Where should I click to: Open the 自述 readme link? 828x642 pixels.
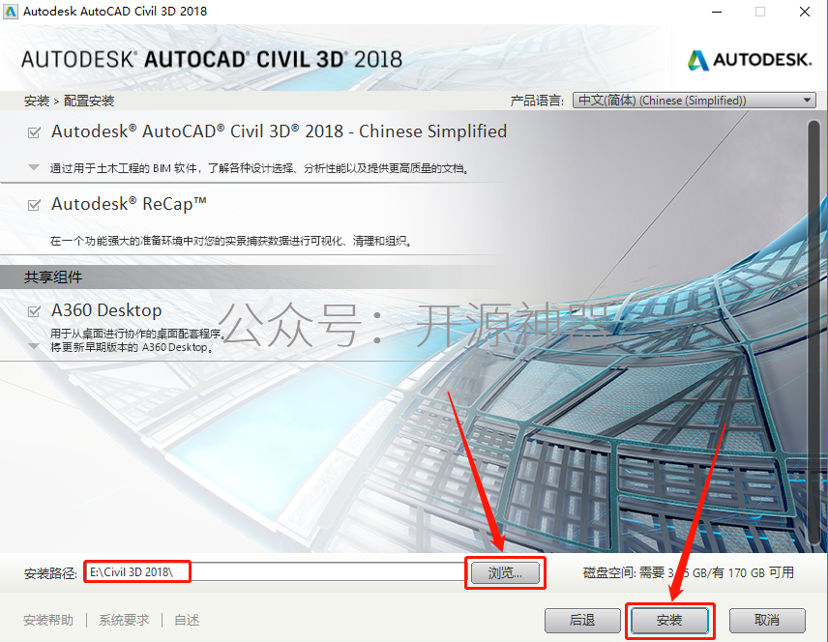click(x=187, y=620)
